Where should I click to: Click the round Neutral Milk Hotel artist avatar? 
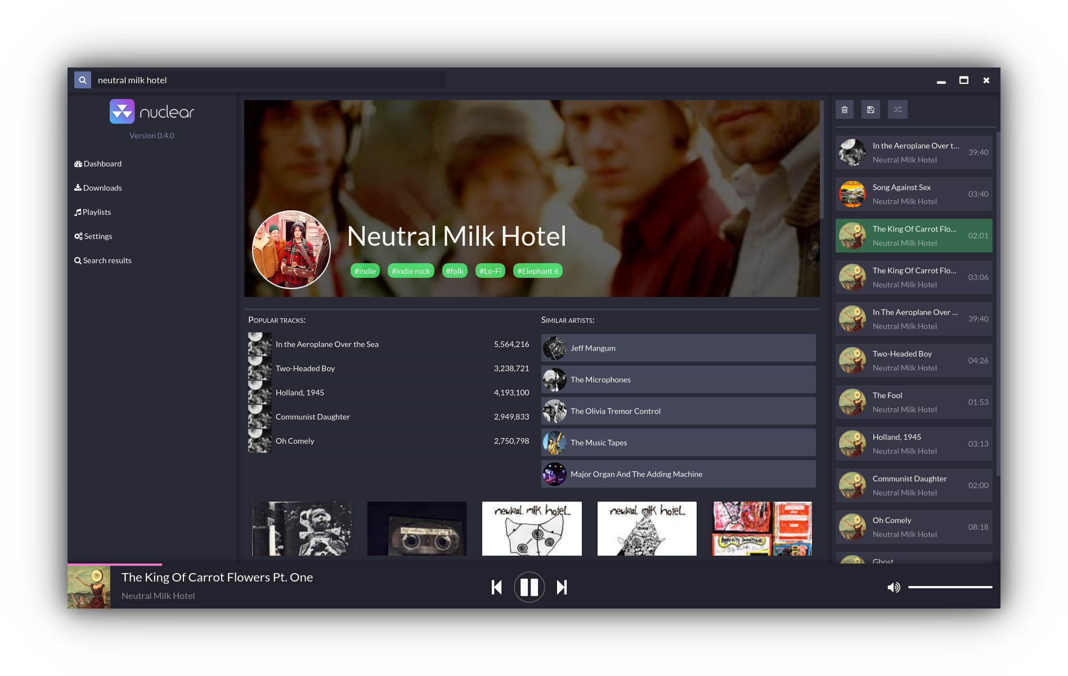coord(291,250)
